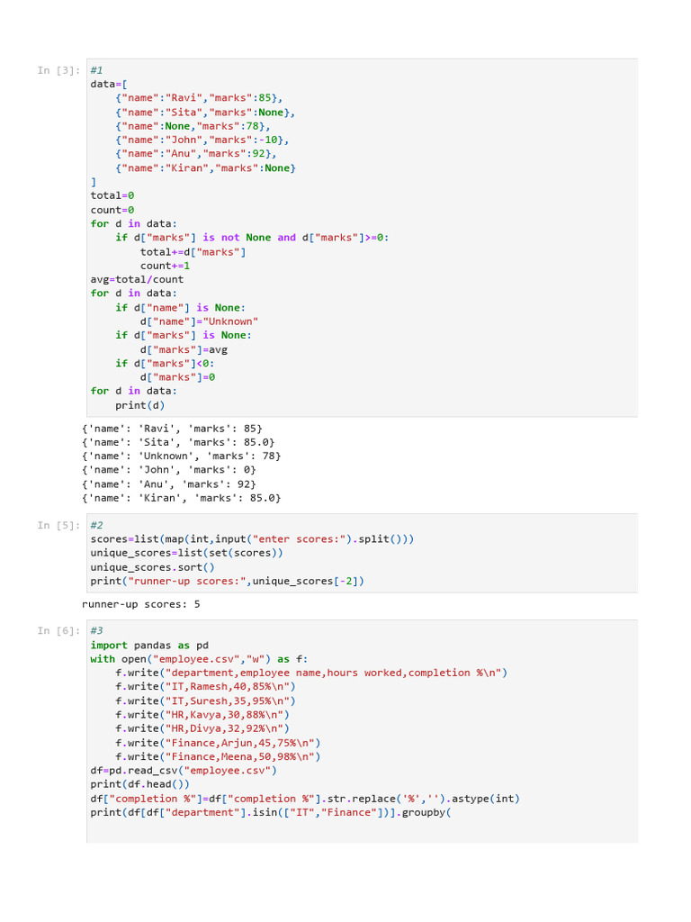The width and height of the screenshot is (691, 922).
Task: Click the runner-up scores: 5 output
Action: click(141, 604)
